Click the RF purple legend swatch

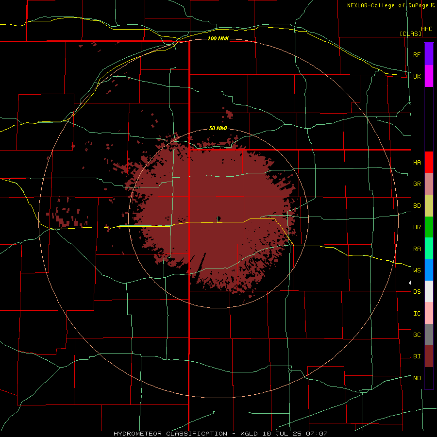429,54
